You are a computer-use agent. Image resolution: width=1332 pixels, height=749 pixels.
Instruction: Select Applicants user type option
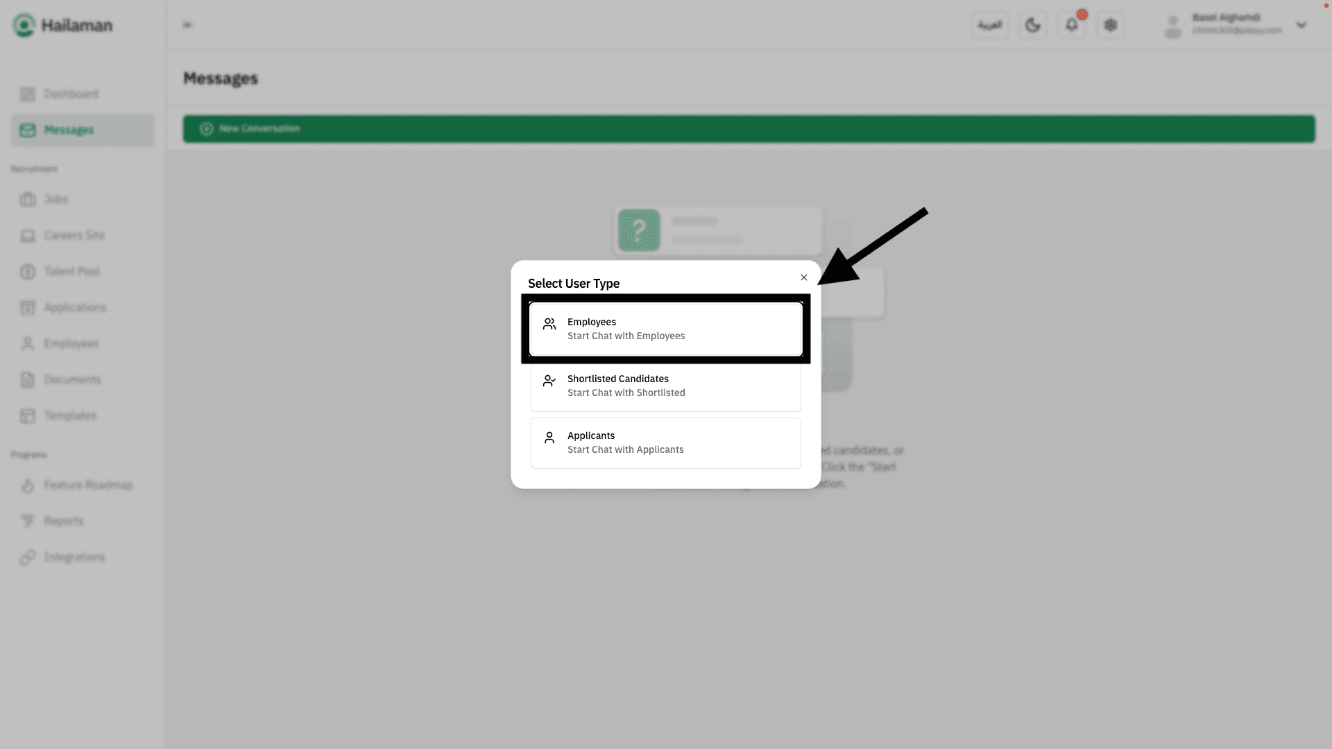click(665, 443)
